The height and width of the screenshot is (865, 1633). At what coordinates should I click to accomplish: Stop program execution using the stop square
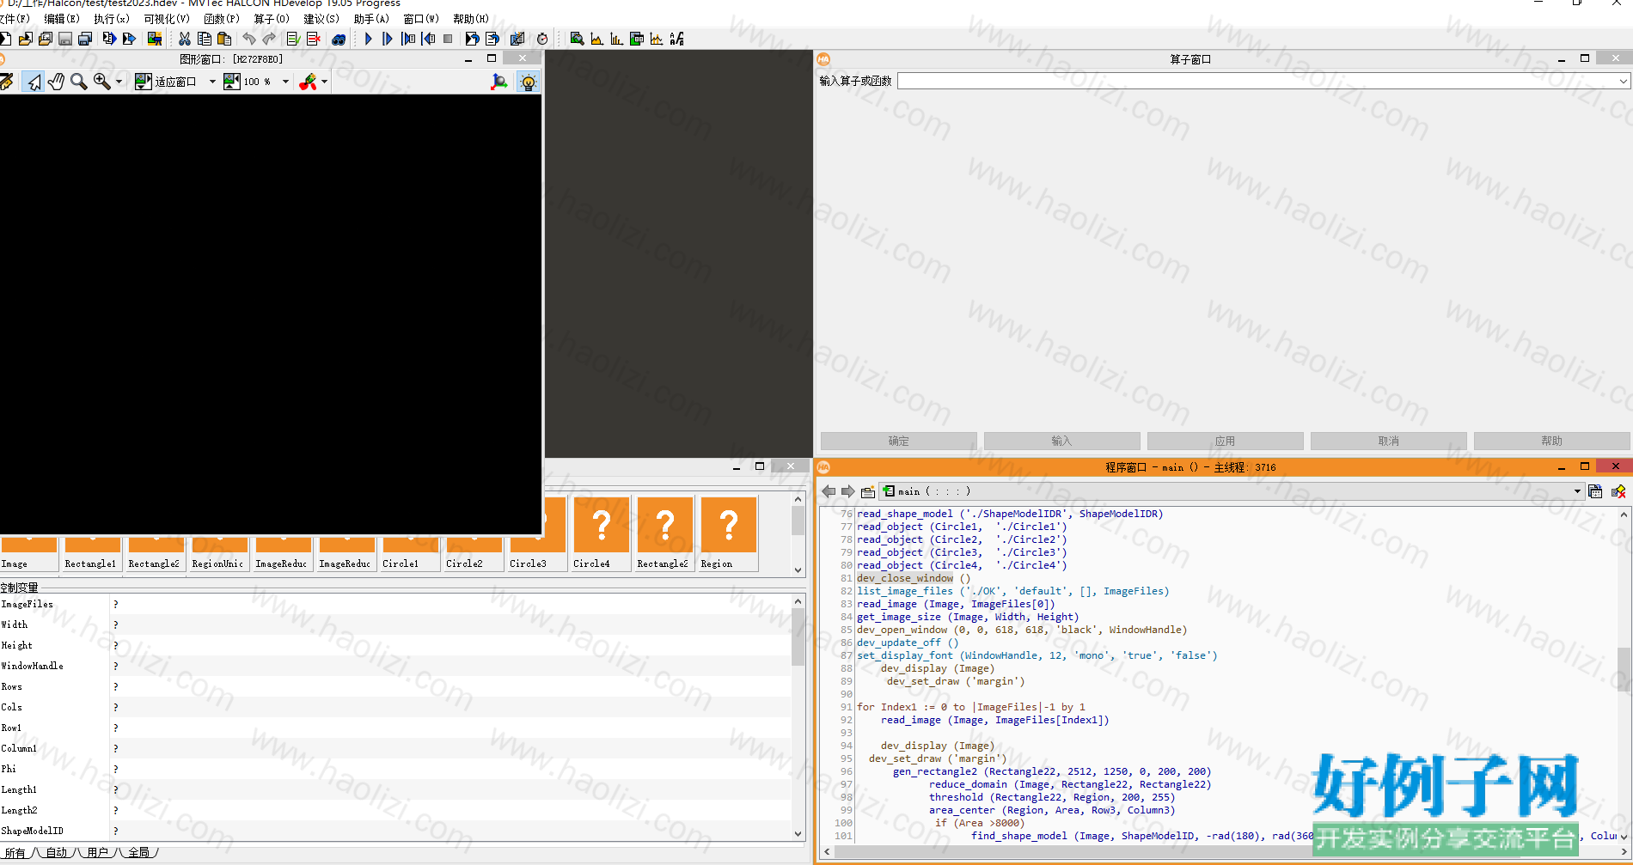(x=448, y=39)
